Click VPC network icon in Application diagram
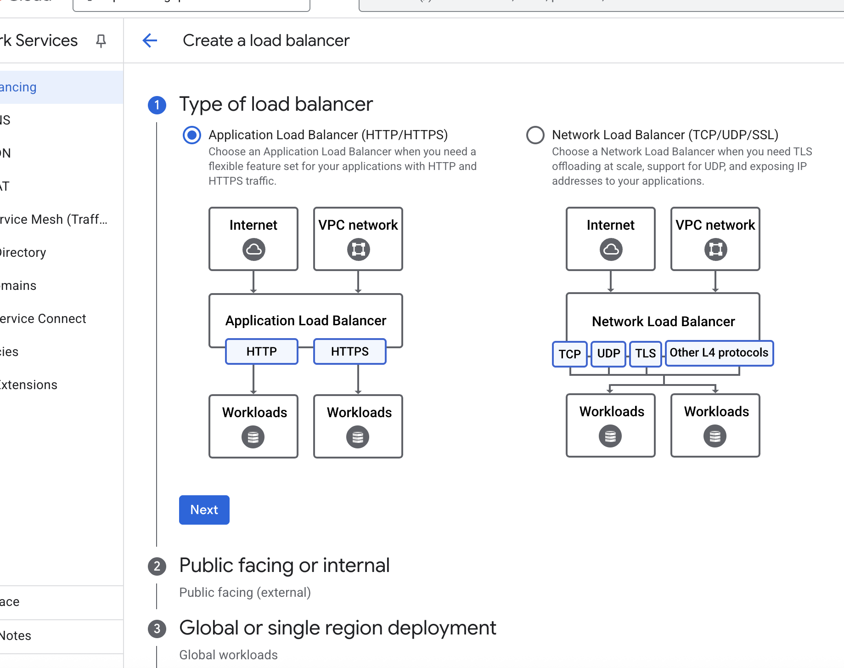Viewport: 844px width, 668px height. 358,249
